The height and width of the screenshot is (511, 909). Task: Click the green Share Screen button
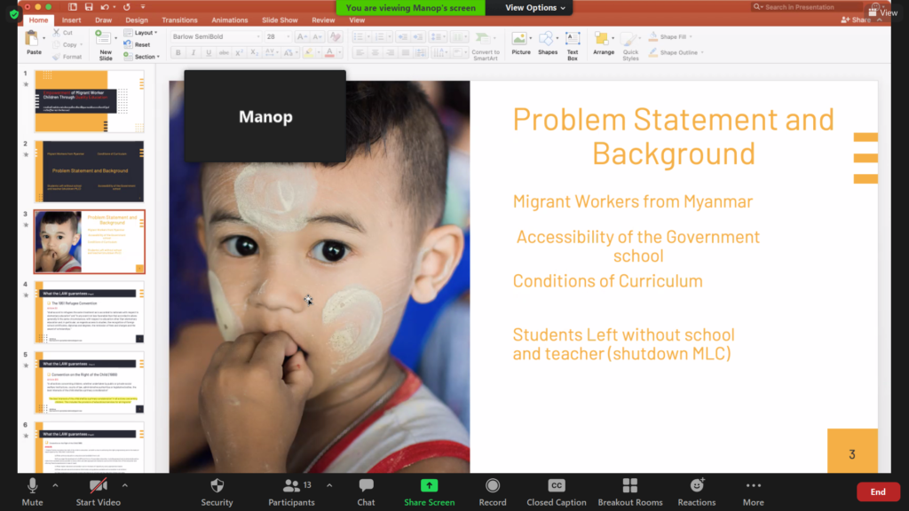tap(429, 491)
